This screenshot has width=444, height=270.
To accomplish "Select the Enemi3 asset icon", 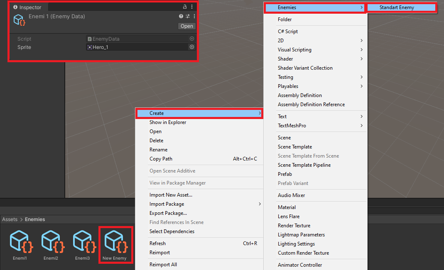I will 83,242.
